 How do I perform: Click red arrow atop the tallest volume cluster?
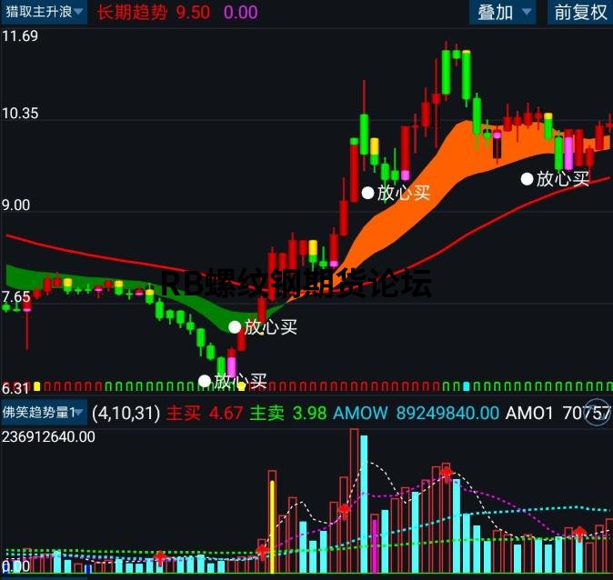point(446,474)
